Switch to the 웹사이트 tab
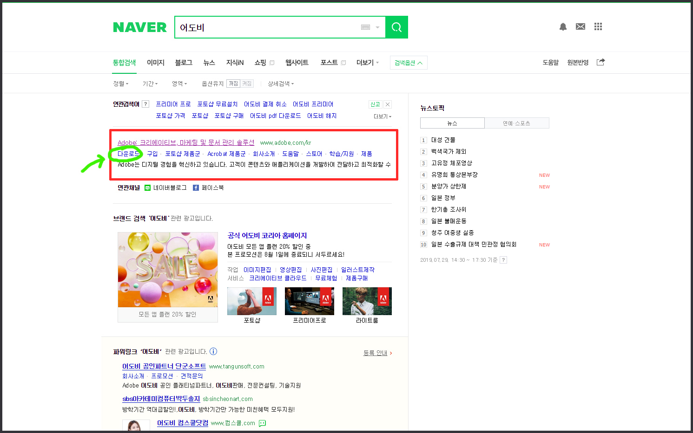Viewport: 693px width, 433px height. pyautogui.click(x=297, y=63)
